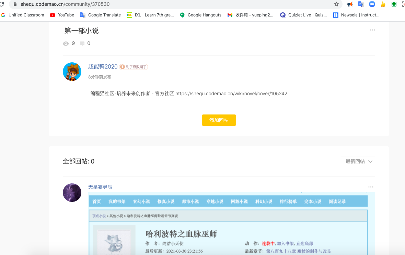Select the 完本小说 tab
Screen dimensions: 405x255
(x=313, y=202)
